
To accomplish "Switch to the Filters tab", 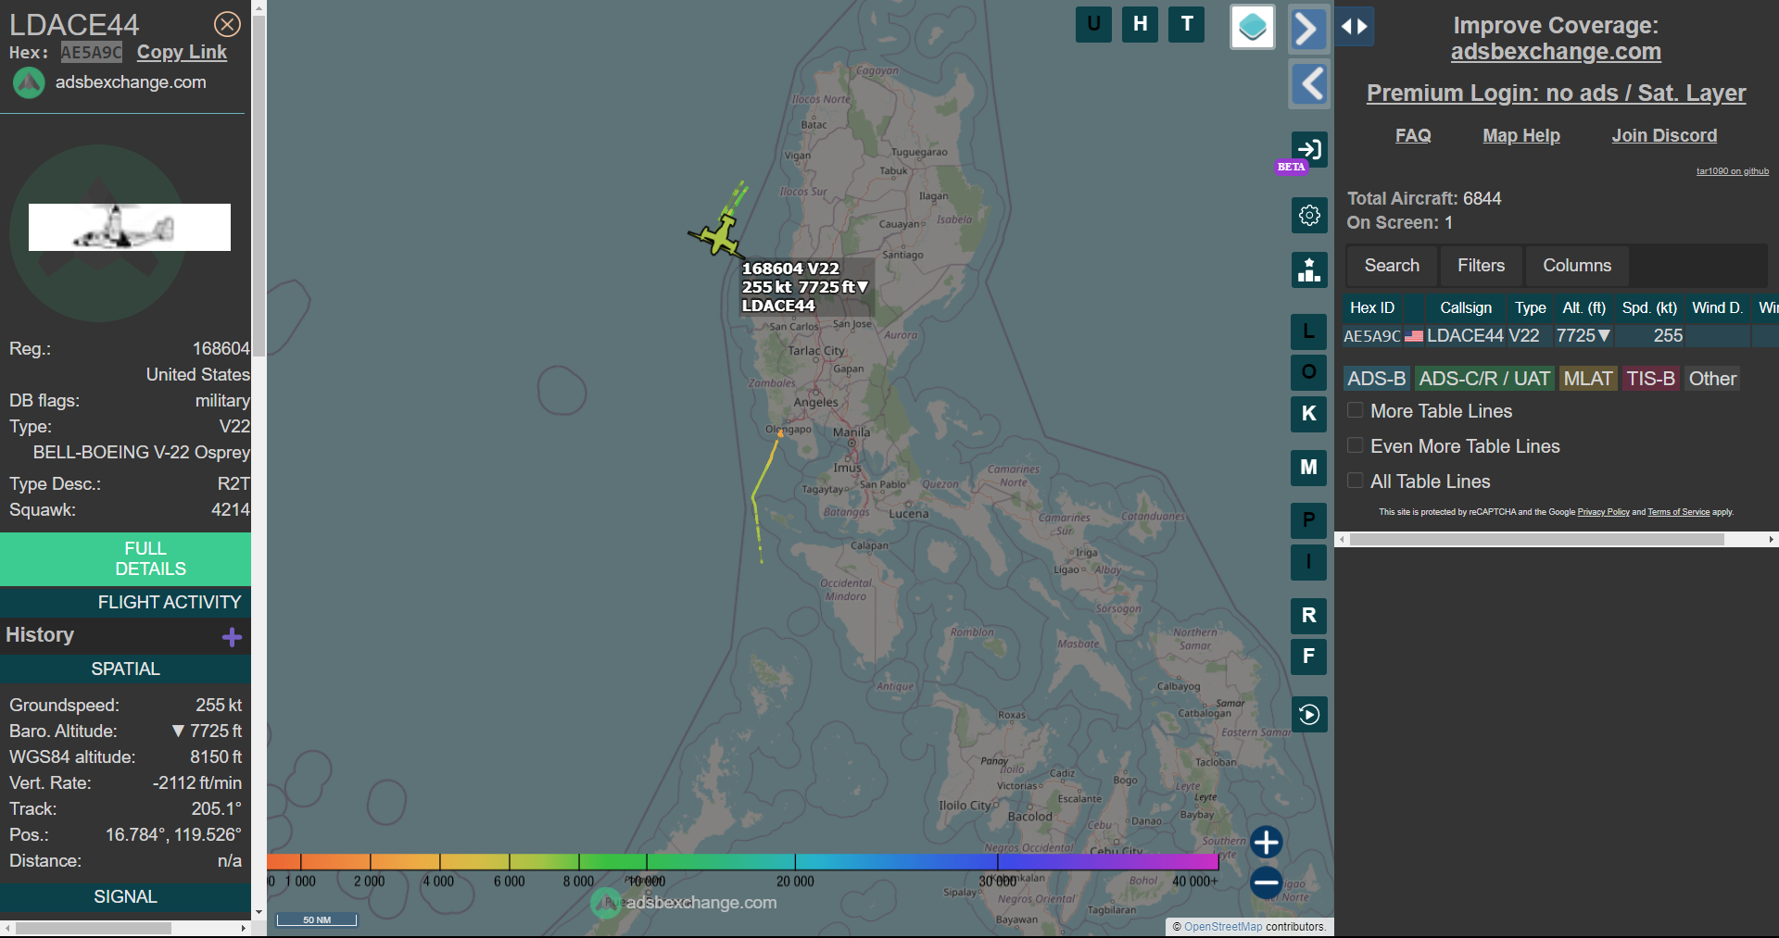I will click(1481, 266).
